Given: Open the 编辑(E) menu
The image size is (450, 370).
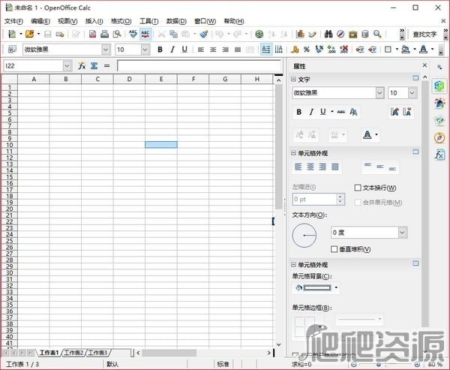Looking at the screenshot, I should [40, 21].
